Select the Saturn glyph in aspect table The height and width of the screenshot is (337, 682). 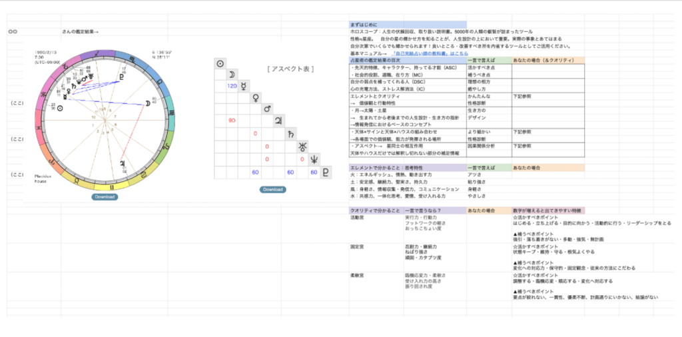click(x=291, y=133)
